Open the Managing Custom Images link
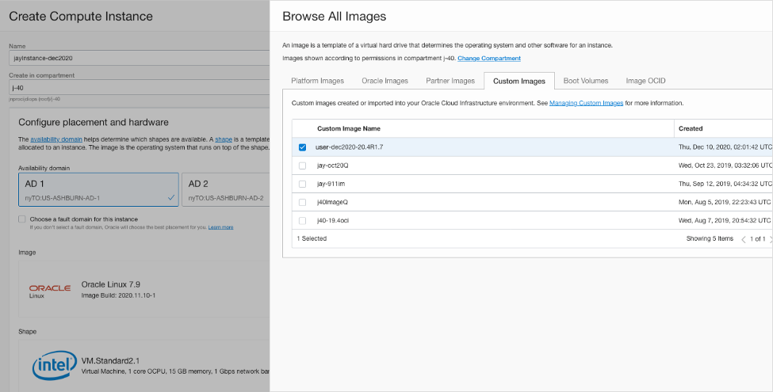Viewport: 773px width, 392px height. [x=586, y=103]
